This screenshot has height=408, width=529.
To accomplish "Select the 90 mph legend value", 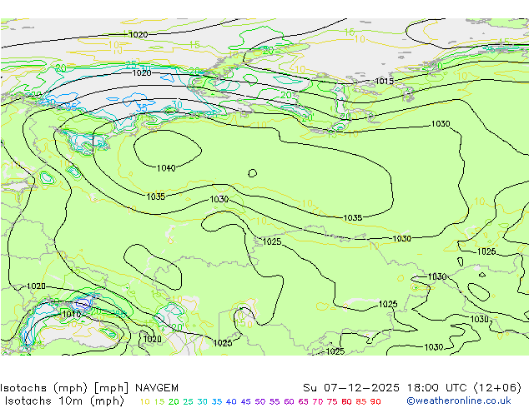I will click(375, 401).
